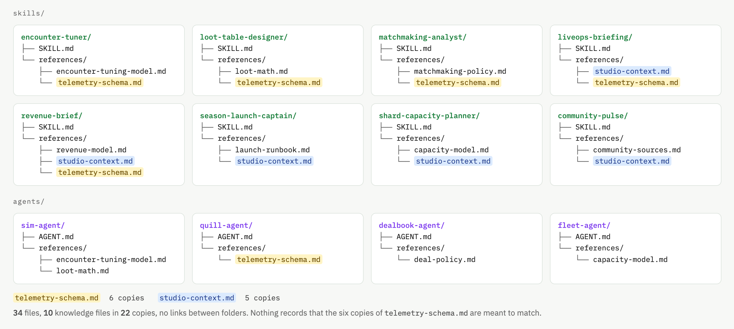Image resolution: width=734 pixels, height=329 pixels.
Task: Open deal-policy.md in the dealbook-agent card
Action: (x=445, y=260)
